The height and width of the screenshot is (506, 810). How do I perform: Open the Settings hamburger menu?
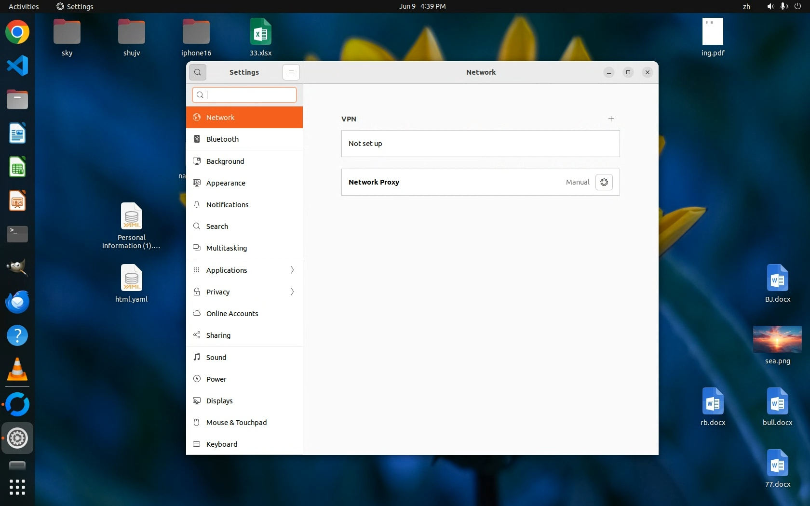(291, 72)
